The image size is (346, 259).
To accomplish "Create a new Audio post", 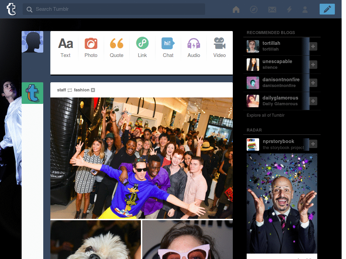I will point(194,48).
